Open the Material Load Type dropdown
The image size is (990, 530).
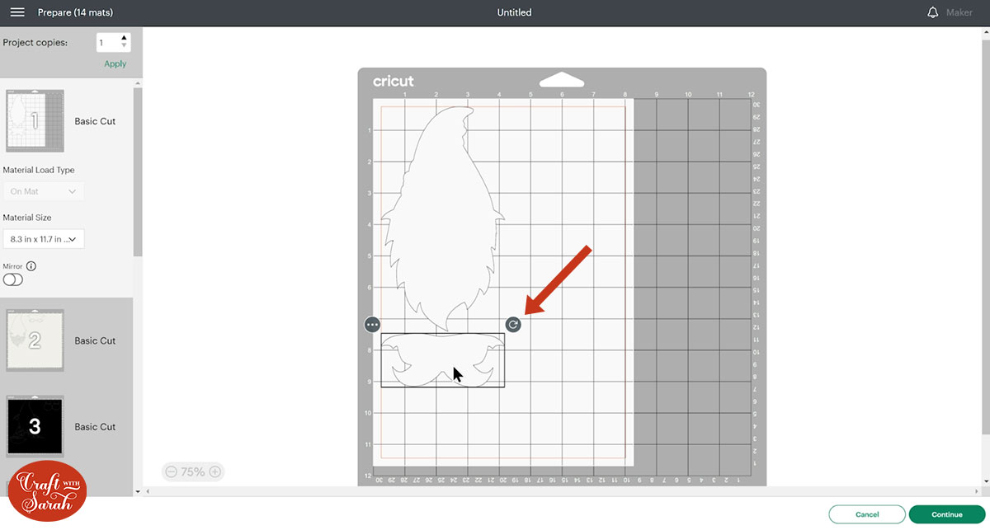point(44,191)
